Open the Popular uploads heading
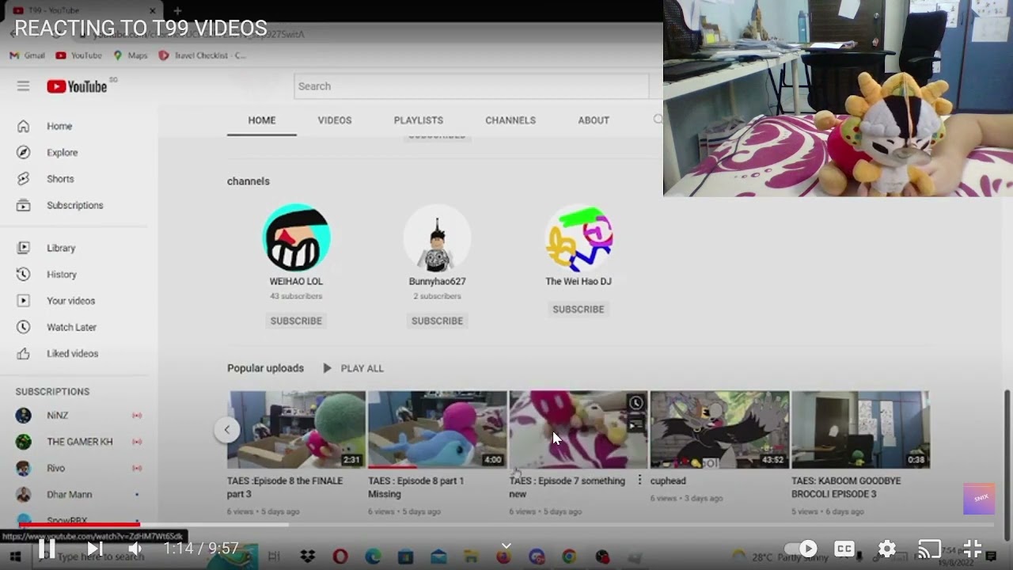1013x570 pixels. click(x=265, y=368)
